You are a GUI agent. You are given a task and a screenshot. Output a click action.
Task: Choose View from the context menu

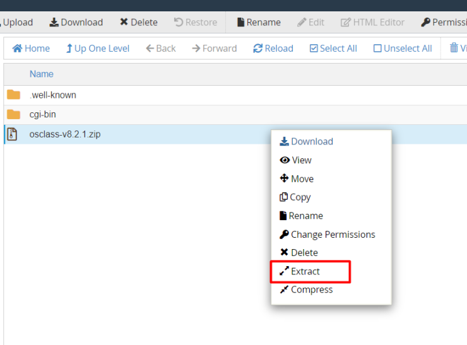[296, 160]
